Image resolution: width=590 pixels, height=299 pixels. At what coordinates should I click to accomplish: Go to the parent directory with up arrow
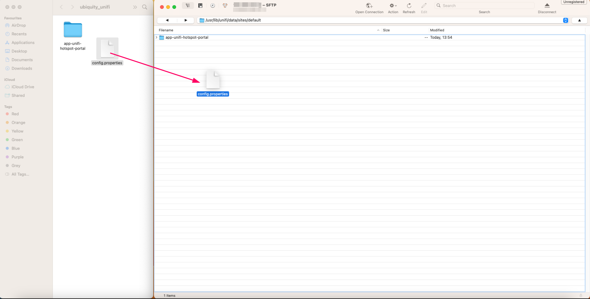[579, 20]
